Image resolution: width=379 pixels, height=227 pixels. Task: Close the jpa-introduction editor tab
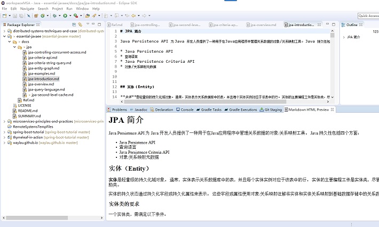pyautogui.click(x=319, y=24)
